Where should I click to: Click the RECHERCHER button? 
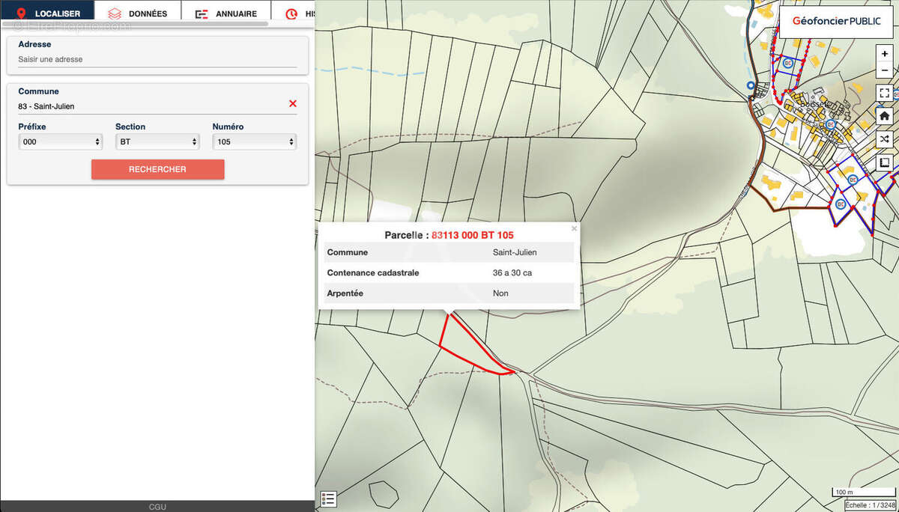click(x=157, y=169)
